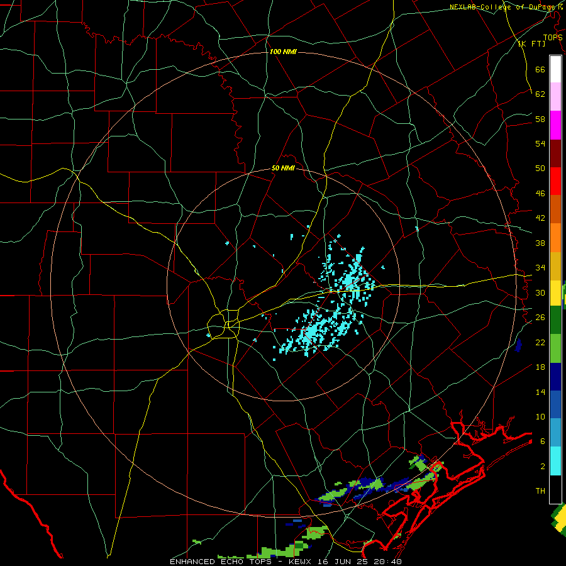Click the 10 legend value

540,417
